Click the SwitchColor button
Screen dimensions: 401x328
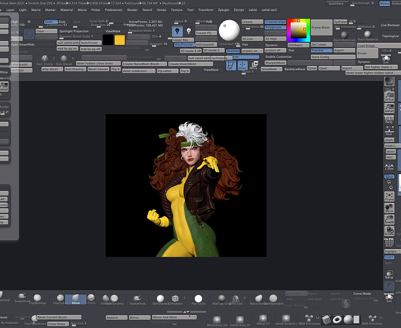[x=91, y=43]
